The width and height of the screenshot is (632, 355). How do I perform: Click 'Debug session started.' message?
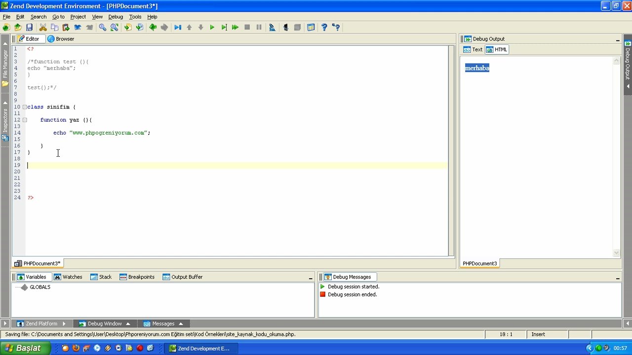[x=354, y=286]
